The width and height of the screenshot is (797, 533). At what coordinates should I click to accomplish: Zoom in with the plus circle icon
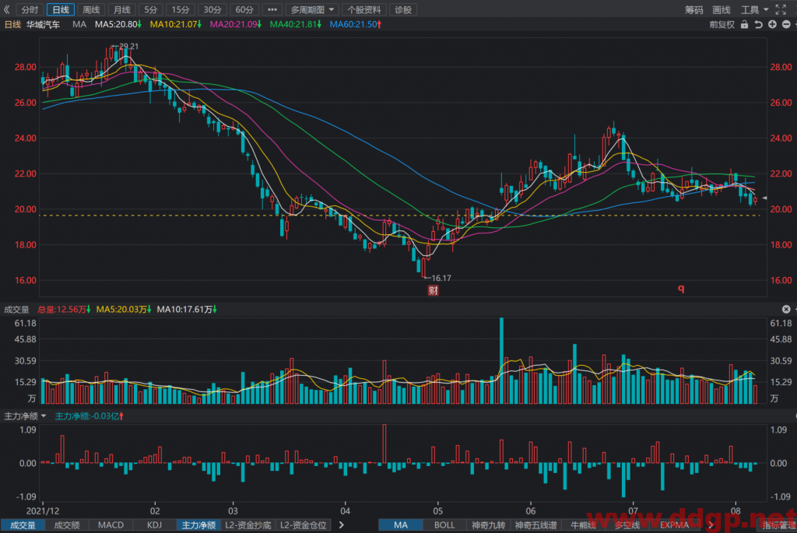click(x=772, y=24)
